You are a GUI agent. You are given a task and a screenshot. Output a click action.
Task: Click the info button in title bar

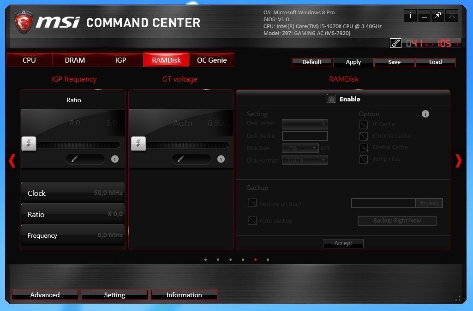(x=410, y=16)
